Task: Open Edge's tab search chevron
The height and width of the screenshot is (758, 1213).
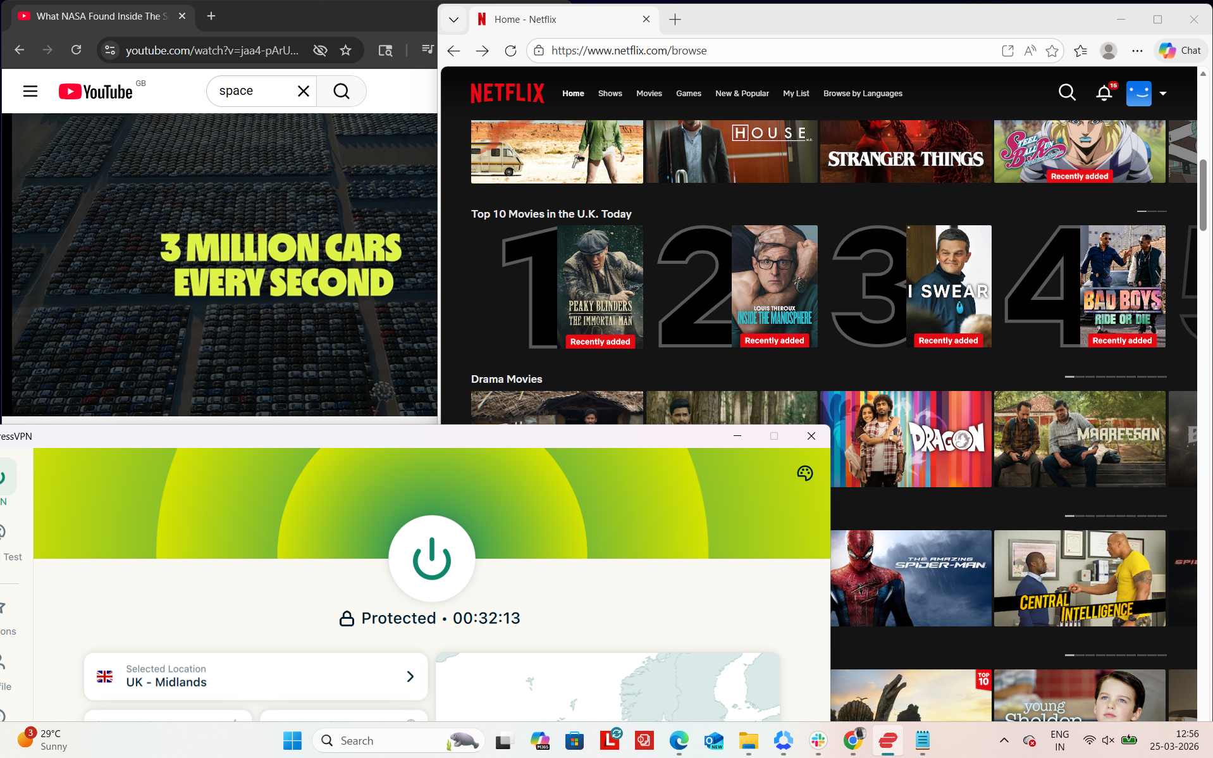Action: tap(453, 20)
